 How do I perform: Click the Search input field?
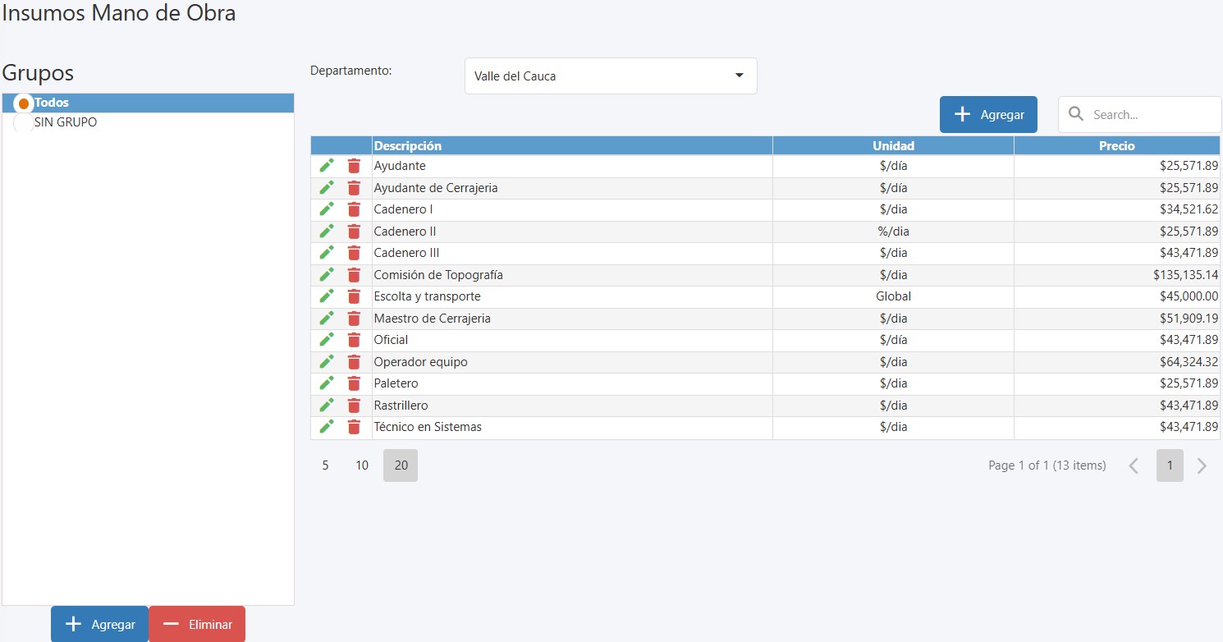[x=1149, y=115]
